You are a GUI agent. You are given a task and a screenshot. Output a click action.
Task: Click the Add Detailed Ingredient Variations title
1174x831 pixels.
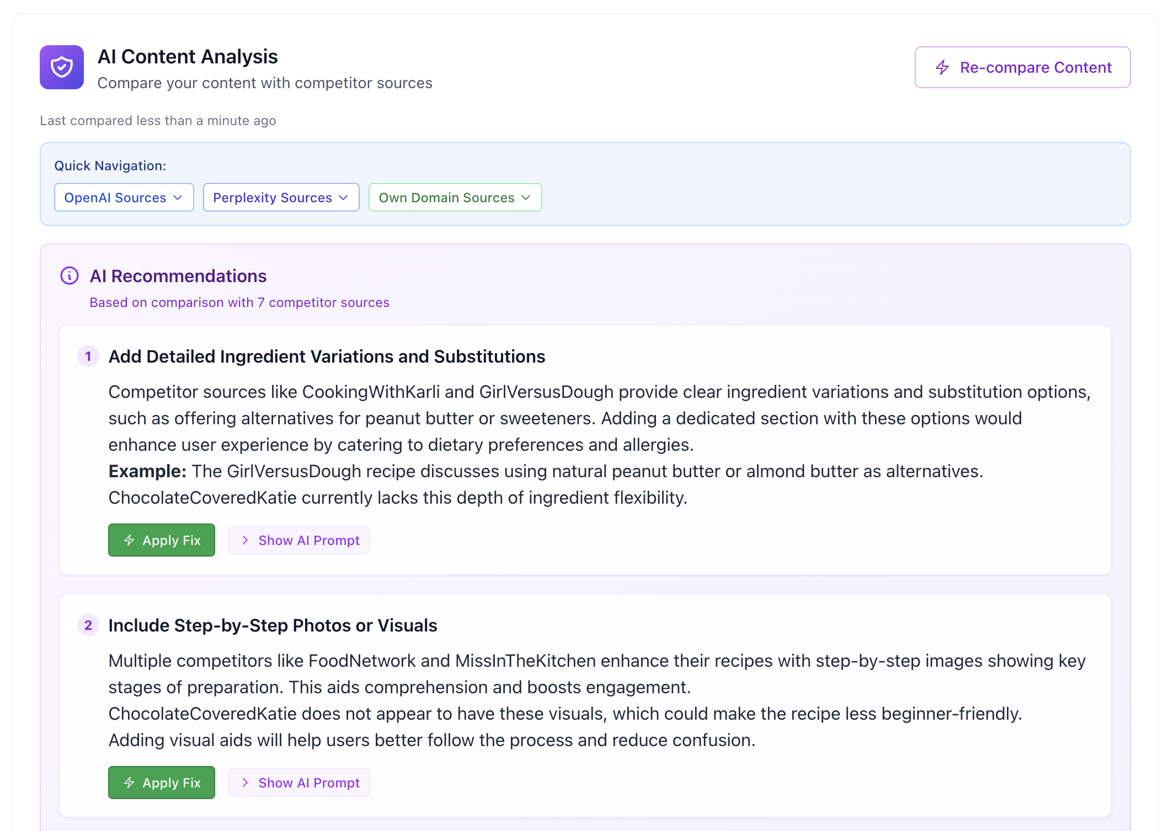[327, 357]
